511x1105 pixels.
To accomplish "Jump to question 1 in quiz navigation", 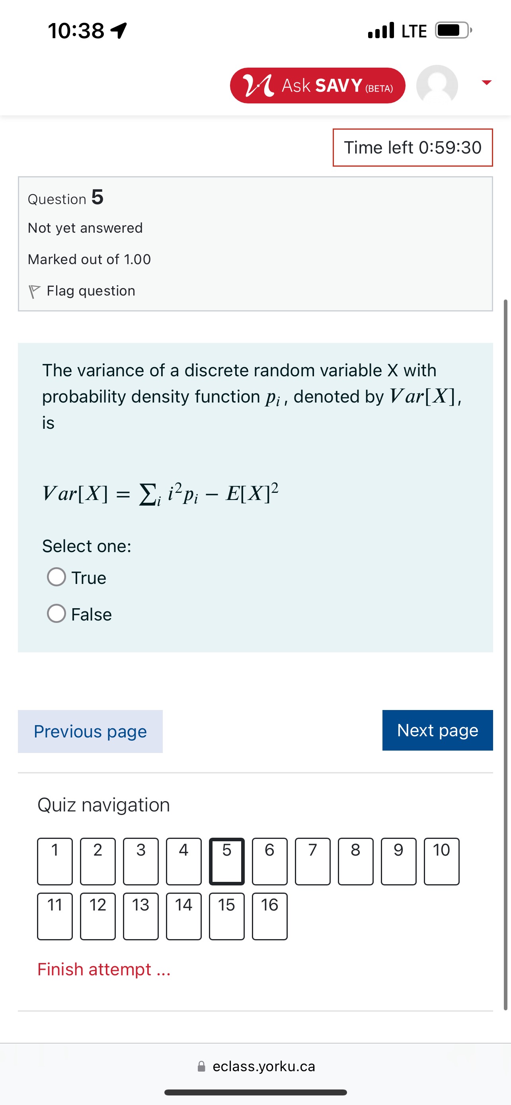I will coord(55,861).
